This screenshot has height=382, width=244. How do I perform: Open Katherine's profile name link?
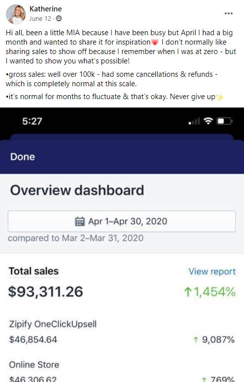tap(46, 9)
